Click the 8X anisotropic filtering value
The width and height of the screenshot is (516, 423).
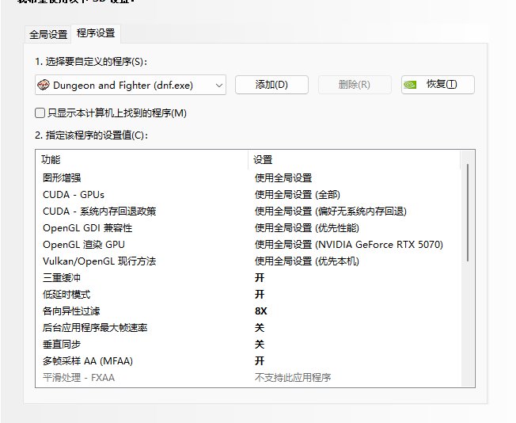point(261,311)
